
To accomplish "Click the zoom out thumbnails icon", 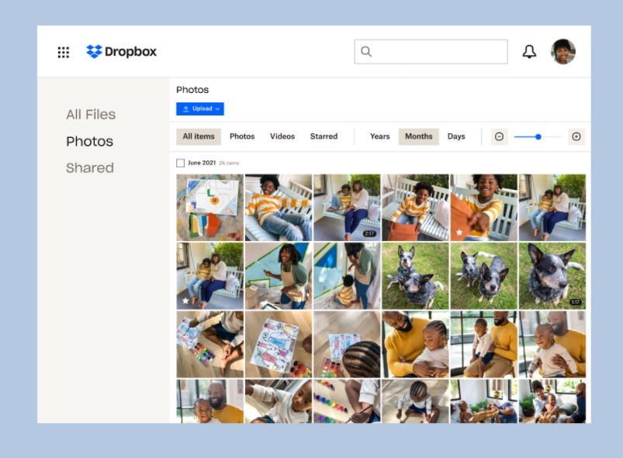I will click(x=499, y=136).
